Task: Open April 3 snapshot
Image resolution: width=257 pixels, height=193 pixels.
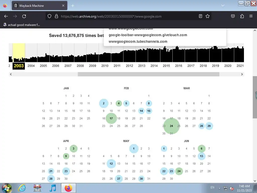Action: [x=74, y=149]
